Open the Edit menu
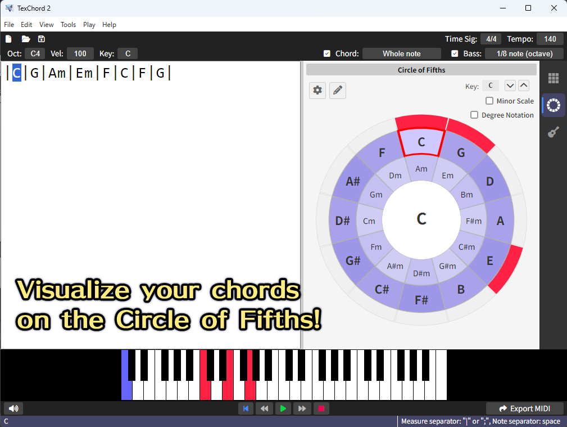This screenshot has width=567, height=427. coord(26,25)
